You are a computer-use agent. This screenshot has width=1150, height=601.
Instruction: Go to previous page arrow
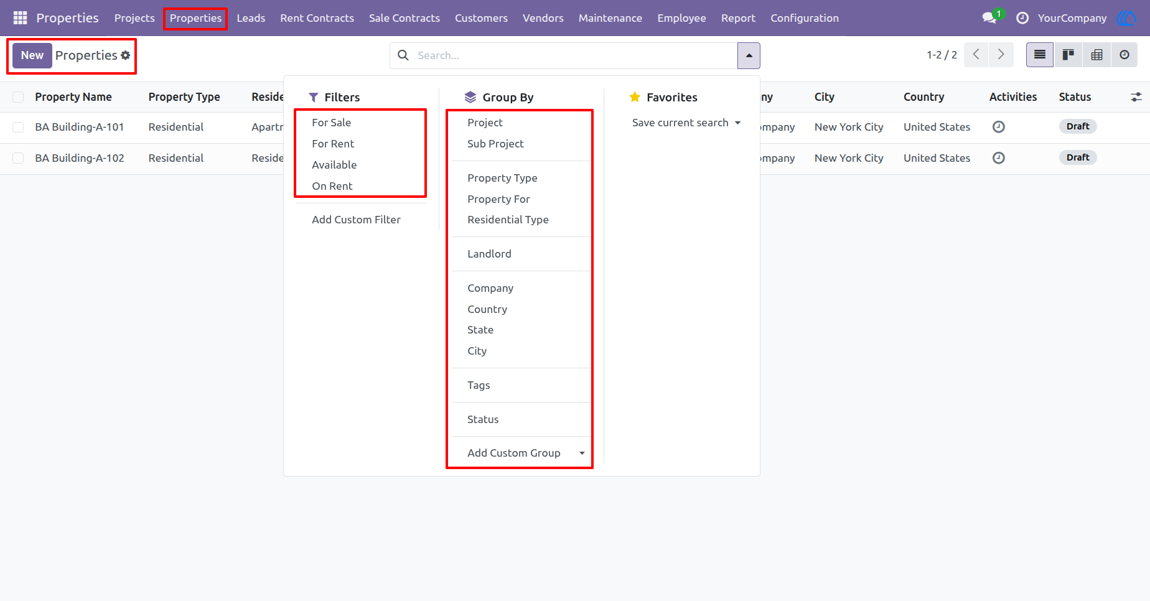tap(976, 55)
